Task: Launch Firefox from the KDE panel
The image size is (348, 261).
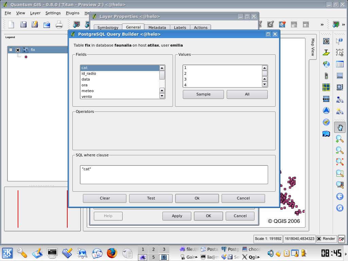Action: (x=112, y=253)
